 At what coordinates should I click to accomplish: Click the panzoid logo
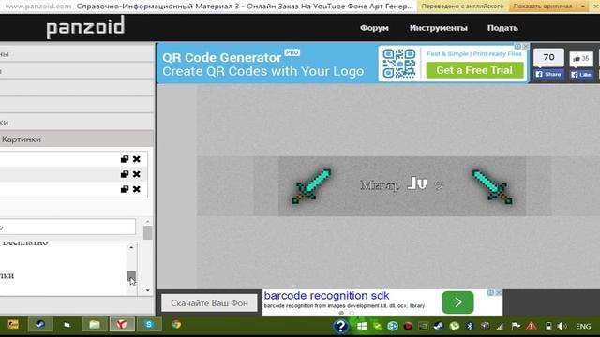[x=85, y=27]
